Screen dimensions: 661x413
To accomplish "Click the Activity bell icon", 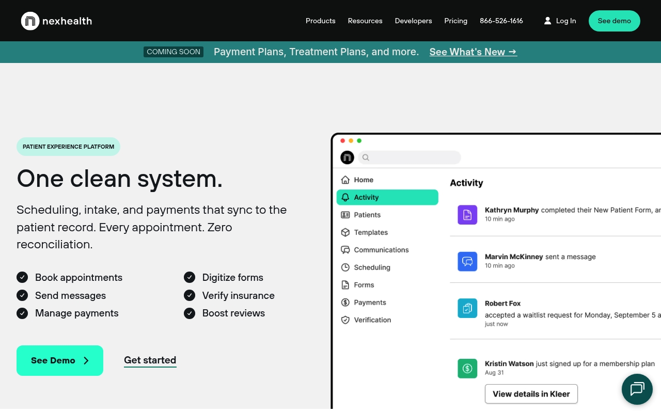I will pyautogui.click(x=345, y=197).
